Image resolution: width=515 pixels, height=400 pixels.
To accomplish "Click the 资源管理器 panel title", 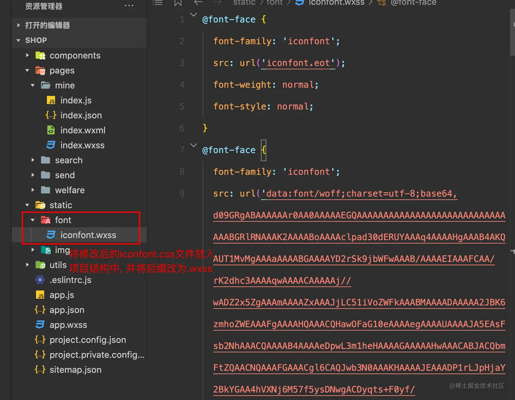I will (44, 6).
